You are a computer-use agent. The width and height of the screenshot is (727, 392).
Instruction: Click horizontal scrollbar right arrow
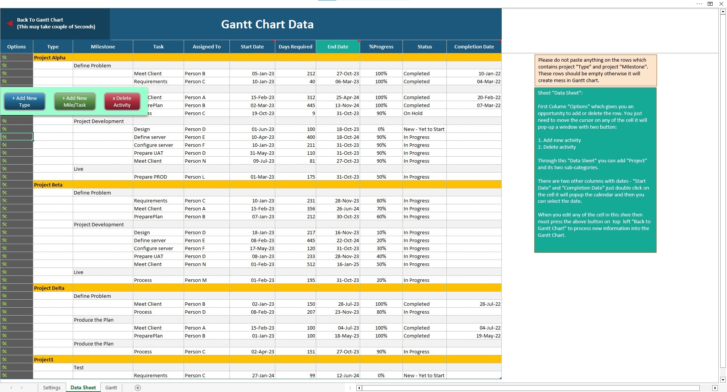click(715, 388)
